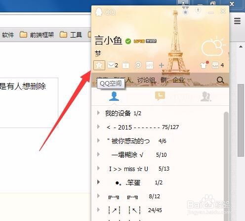Expand the 被你感动的つ group
The height and width of the screenshot is (221, 245).
tap(98, 140)
